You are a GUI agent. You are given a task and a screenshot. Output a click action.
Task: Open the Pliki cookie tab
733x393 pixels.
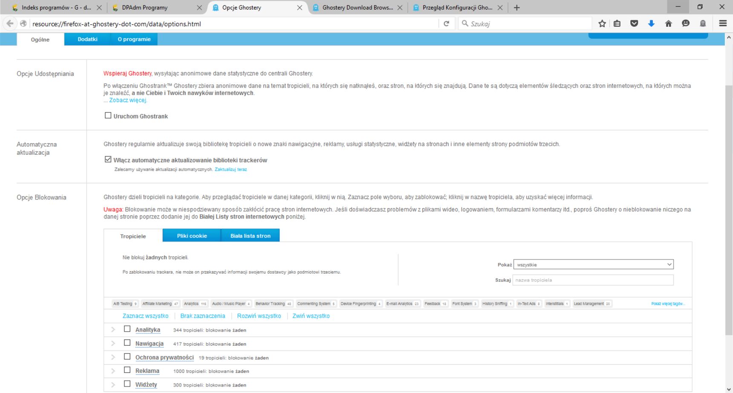(x=192, y=236)
